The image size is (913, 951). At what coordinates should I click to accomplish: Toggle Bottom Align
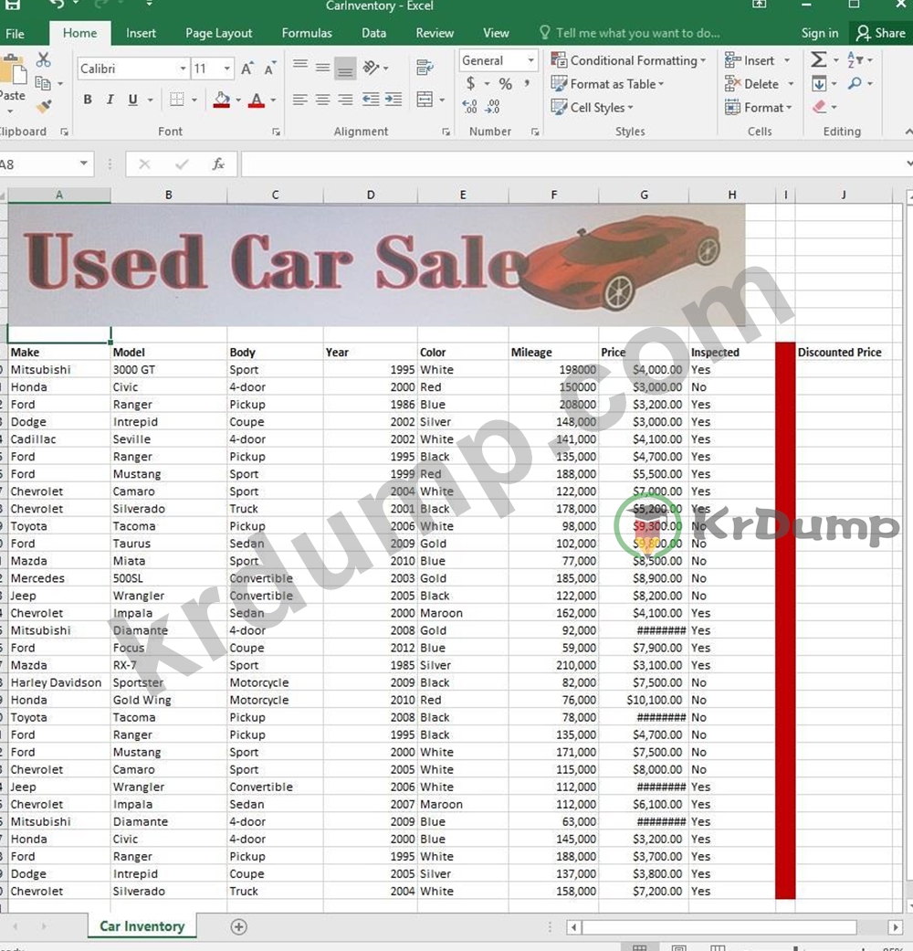coord(345,68)
